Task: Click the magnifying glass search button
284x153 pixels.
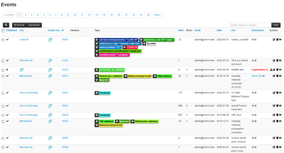Action: coord(6,25)
